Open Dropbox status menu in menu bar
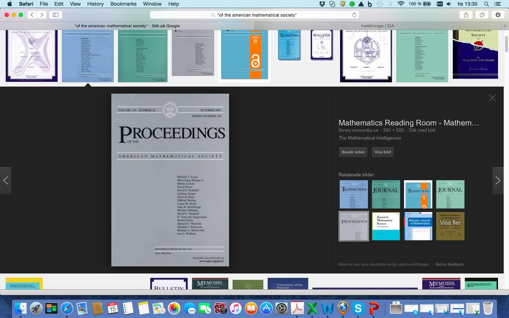Screen dimensions: 509x318 (322, 4)
